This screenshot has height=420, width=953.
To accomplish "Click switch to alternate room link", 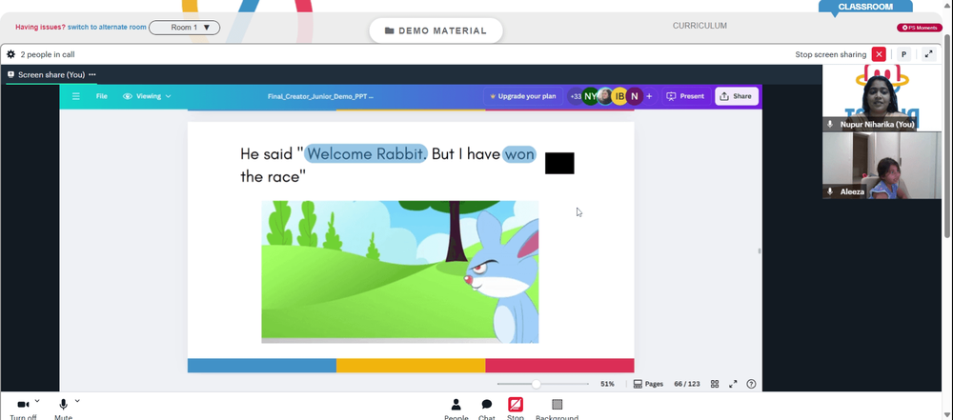I will click(107, 28).
